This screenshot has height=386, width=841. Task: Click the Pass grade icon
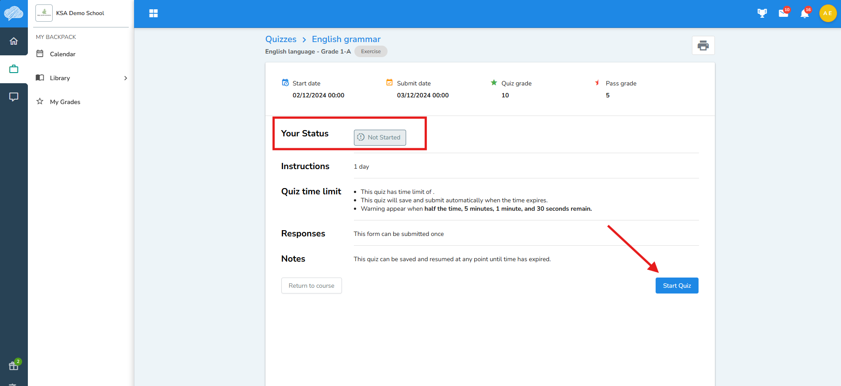pyautogui.click(x=597, y=83)
